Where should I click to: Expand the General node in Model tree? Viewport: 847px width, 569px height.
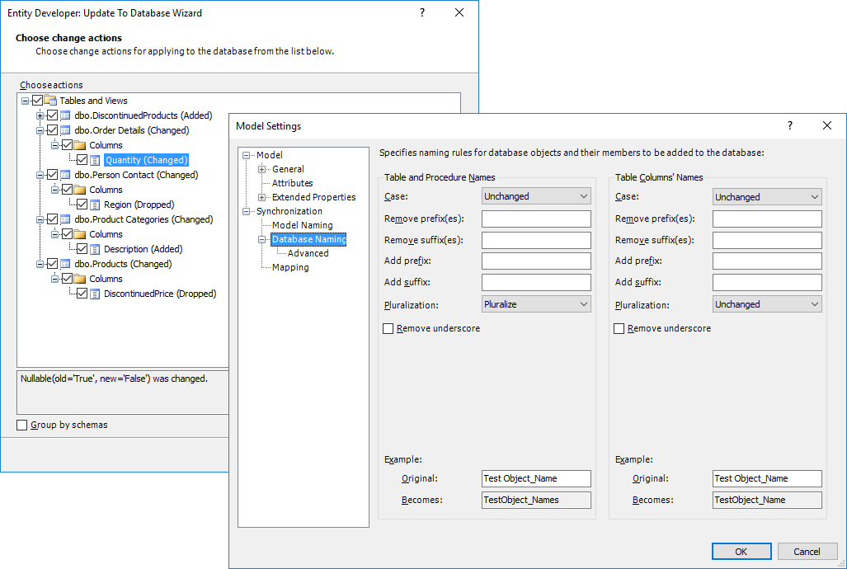[x=262, y=169]
